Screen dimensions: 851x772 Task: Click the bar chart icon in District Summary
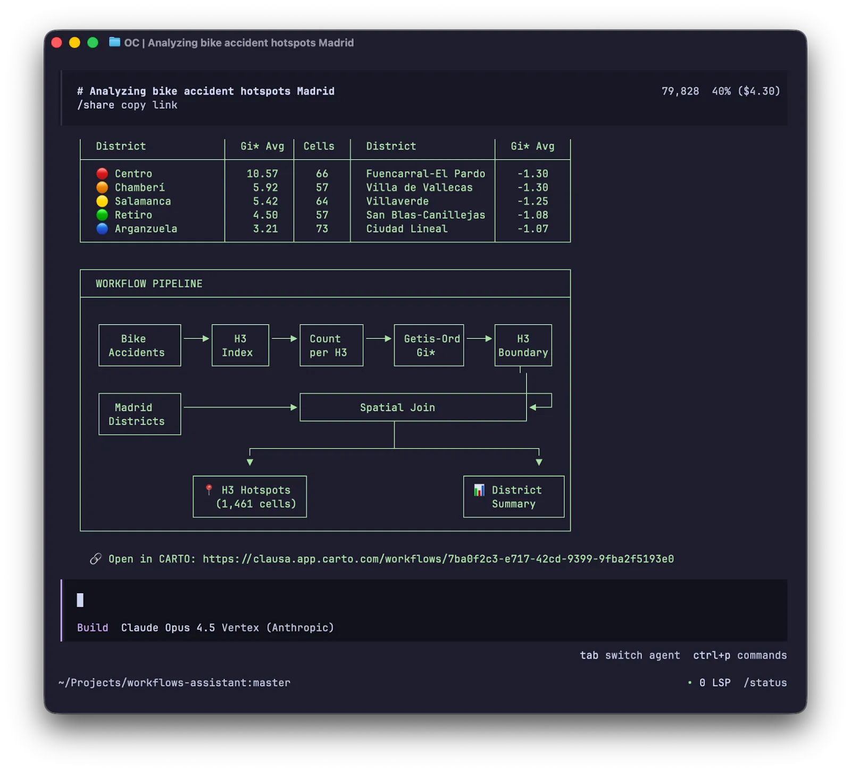click(x=479, y=489)
